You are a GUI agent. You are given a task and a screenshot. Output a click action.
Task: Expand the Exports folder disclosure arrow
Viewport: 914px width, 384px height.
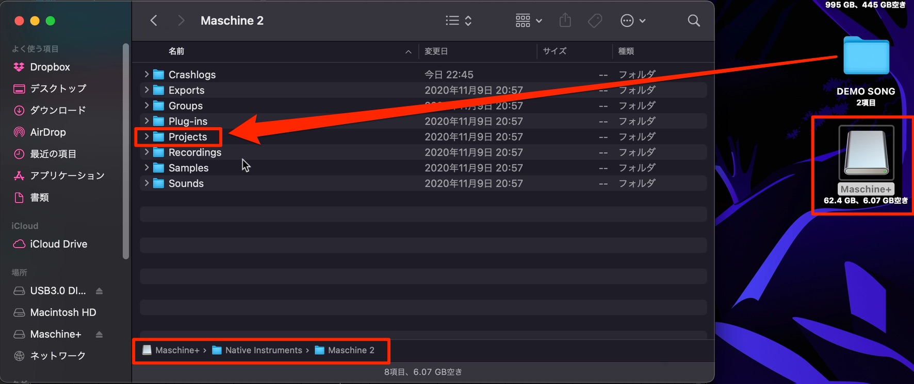[146, 90]
